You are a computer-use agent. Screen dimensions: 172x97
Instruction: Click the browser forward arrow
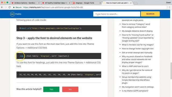coord(6,7)
